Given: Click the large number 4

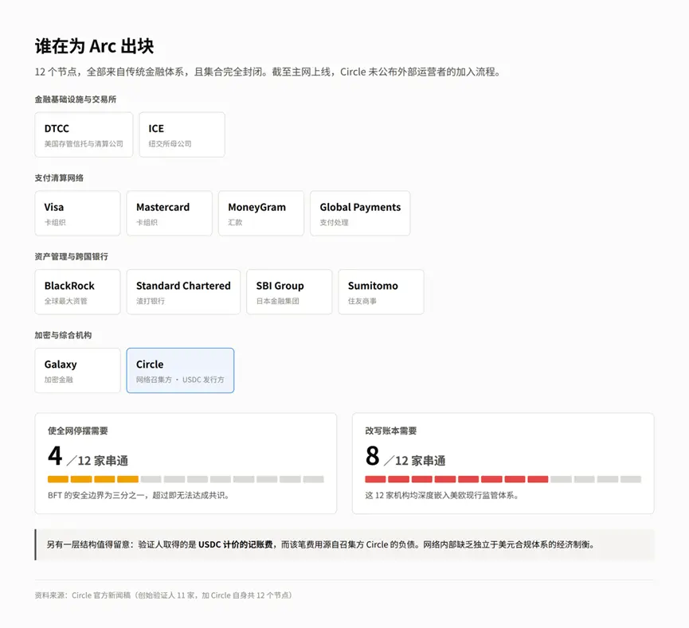Looking at the screenshot, I should point(56,456).
